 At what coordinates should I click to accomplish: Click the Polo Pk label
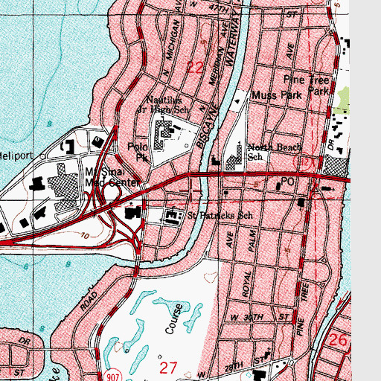[x=138, y=152]
